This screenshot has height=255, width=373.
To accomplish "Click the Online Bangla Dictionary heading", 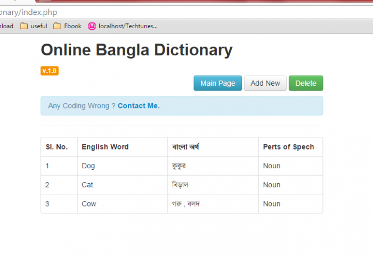I will pyautogui.click(x=136, y=50).
